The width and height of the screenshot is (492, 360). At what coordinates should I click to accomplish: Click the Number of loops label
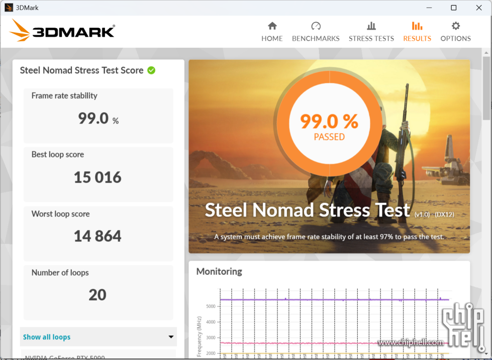pyautogui.click(x=60, y=273)
